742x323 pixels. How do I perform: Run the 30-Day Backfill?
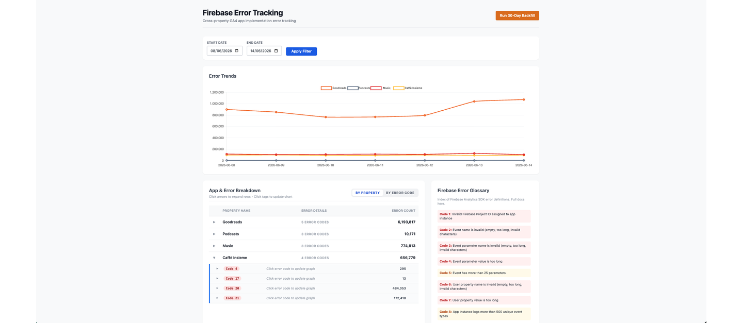(x=517, y=15)
